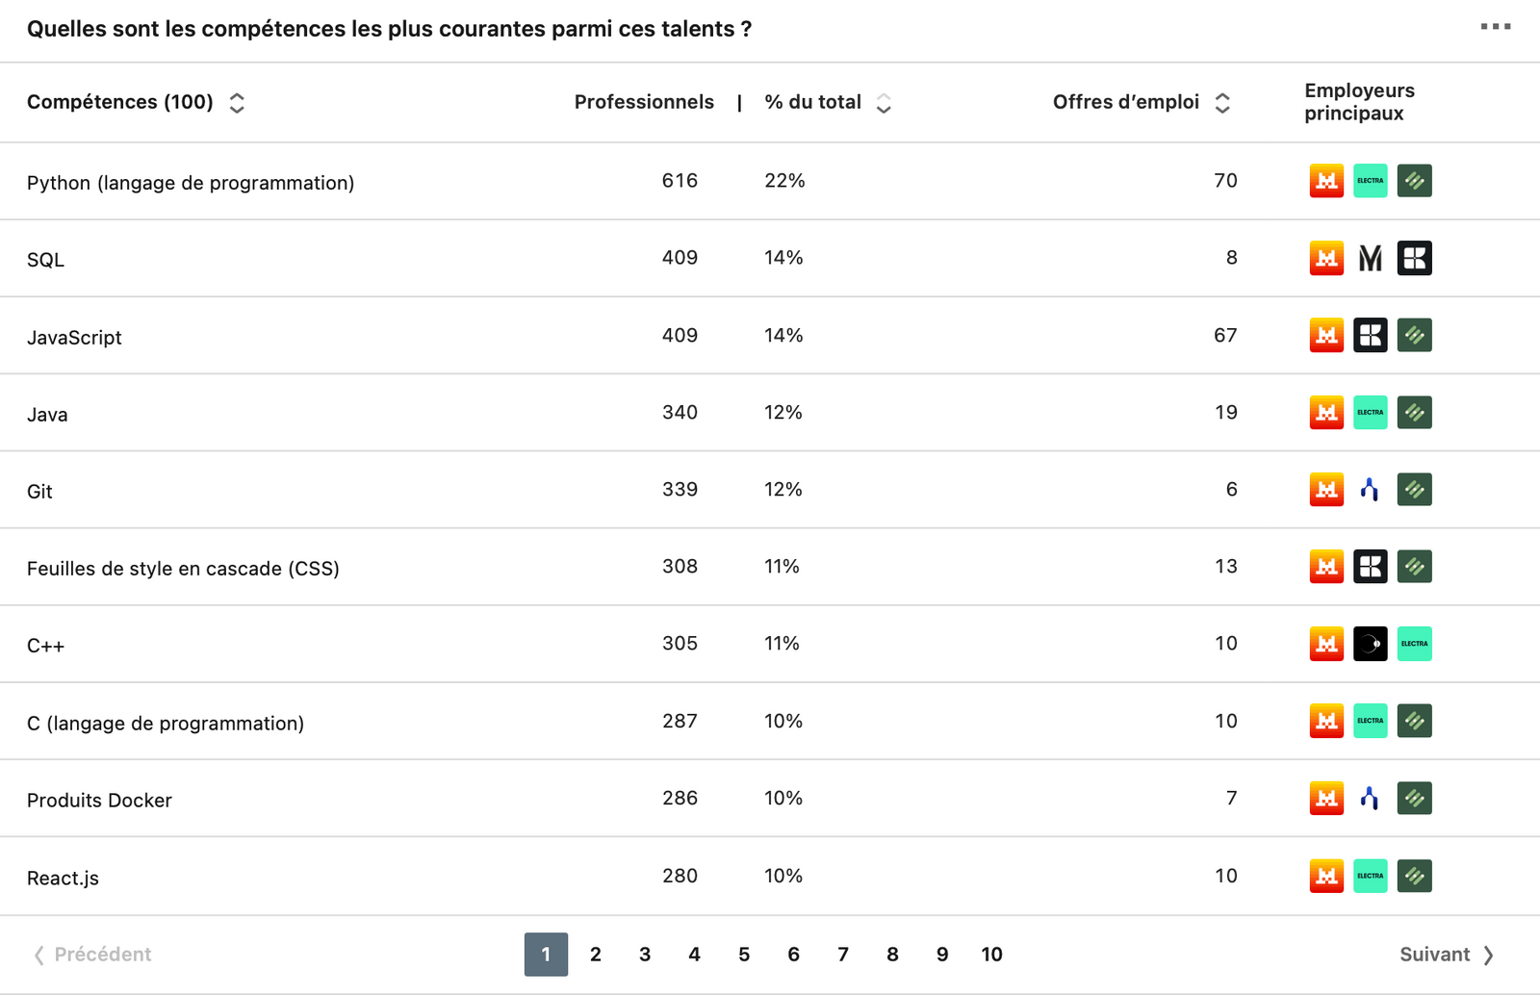Jump to page 10 of results
The image size is (1540, 995).
pyautogui.click(x=991, y=955)
